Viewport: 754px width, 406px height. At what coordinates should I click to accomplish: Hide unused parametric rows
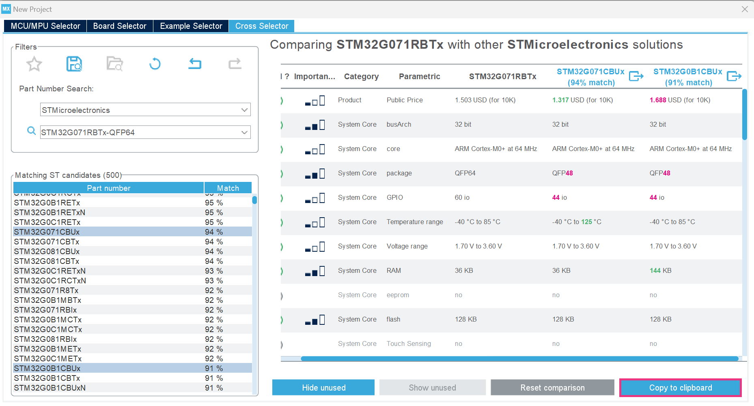coord(323,387)
